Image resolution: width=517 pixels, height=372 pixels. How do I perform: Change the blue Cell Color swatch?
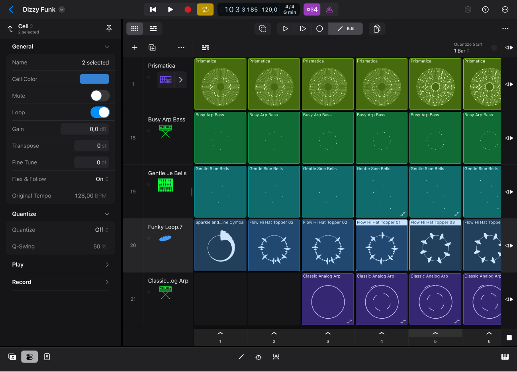click(x=94, y=79)
